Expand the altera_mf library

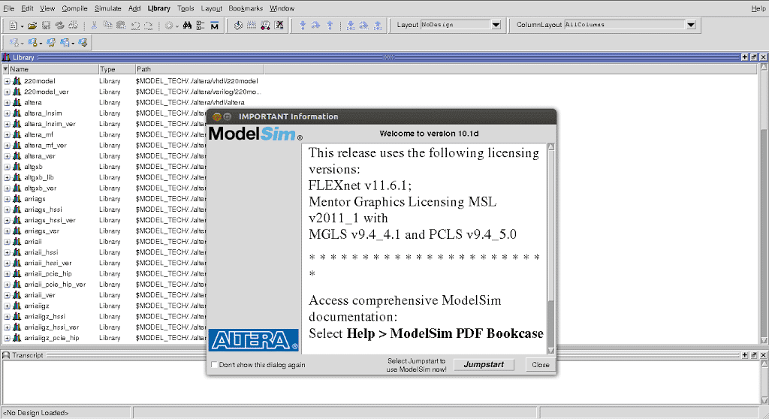(7, 134)
